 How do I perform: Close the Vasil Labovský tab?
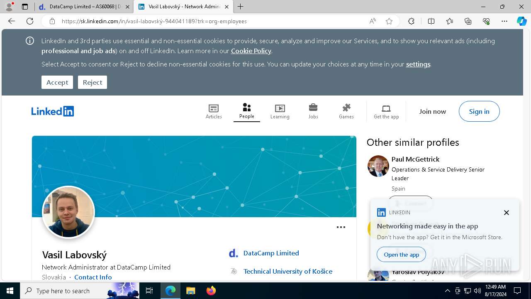(x=227, y=7)
